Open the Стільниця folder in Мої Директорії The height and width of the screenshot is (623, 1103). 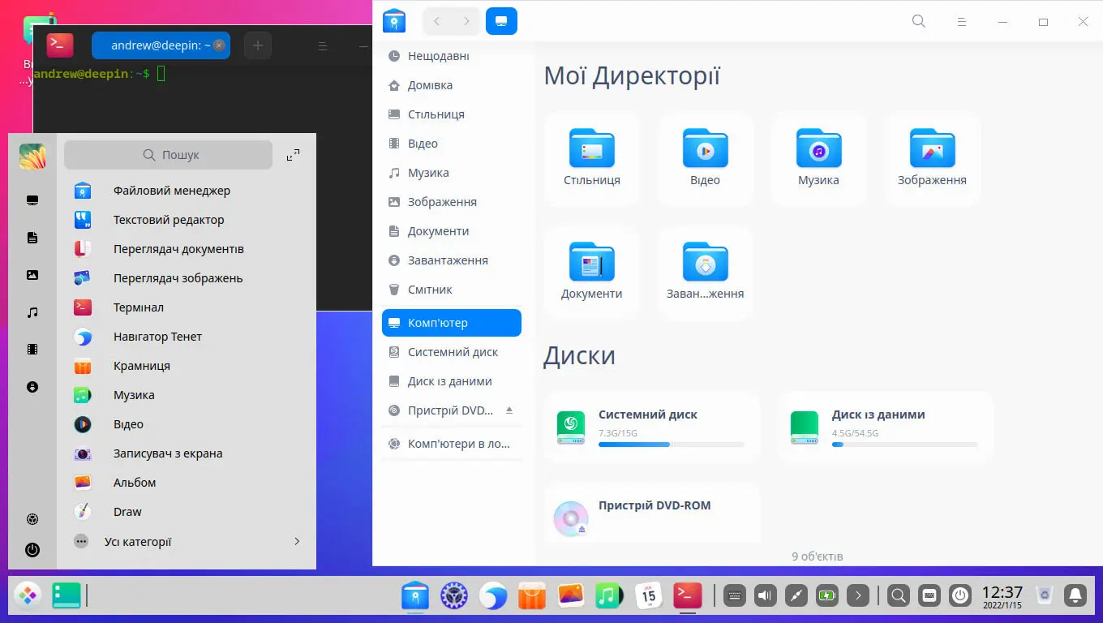[592, 158]
